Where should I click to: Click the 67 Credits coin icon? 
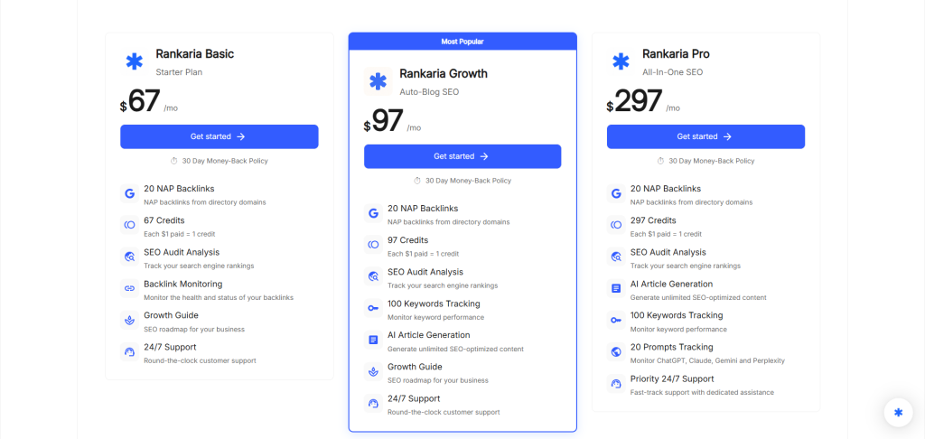coord(130,225)
